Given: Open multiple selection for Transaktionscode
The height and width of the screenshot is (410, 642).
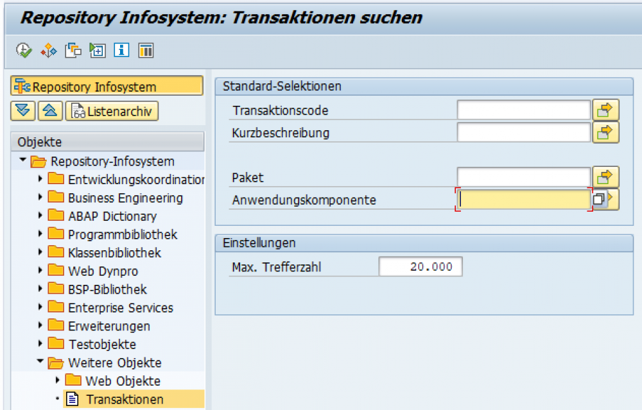Looking at the screenshot, I should [604, 109].
